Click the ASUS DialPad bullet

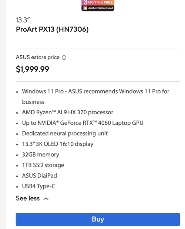(40, 176)
